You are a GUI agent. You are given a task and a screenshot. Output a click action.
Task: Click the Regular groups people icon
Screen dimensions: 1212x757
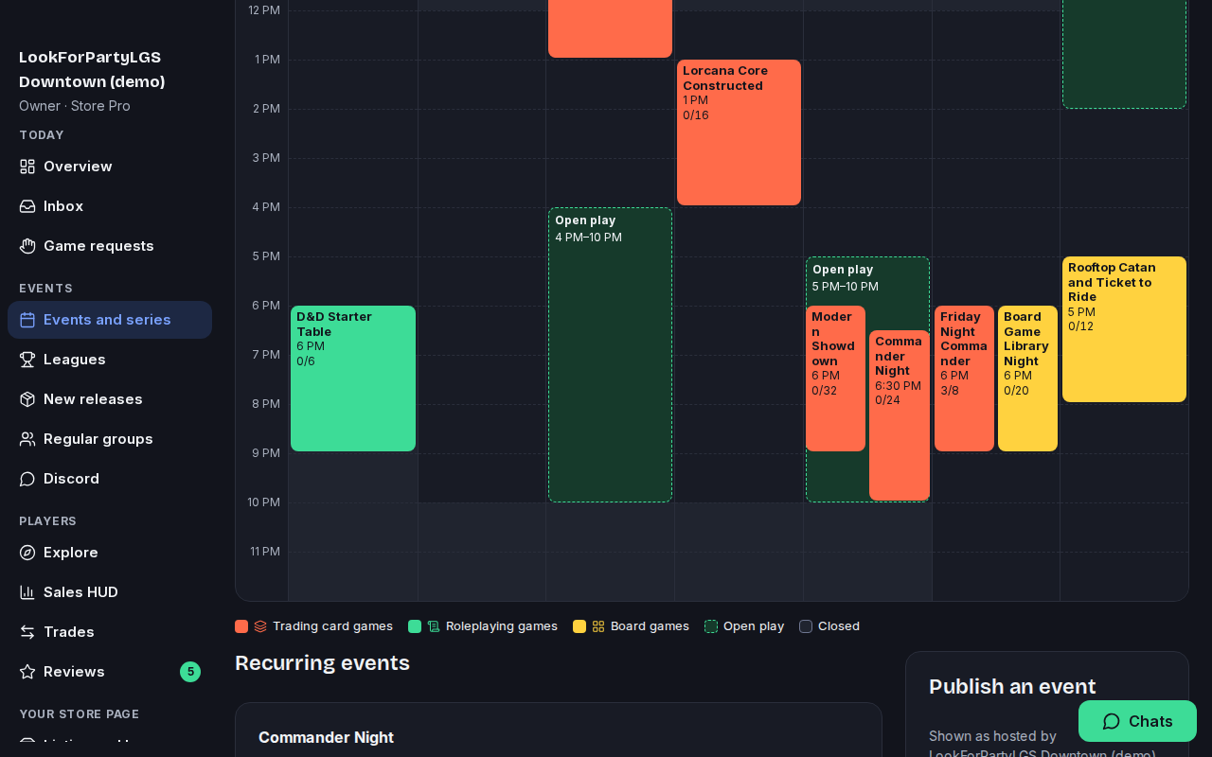click(27, 439)
